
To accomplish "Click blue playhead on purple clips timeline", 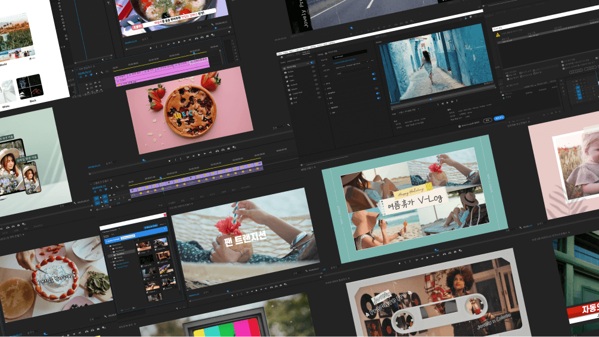I will pos(161,178).
